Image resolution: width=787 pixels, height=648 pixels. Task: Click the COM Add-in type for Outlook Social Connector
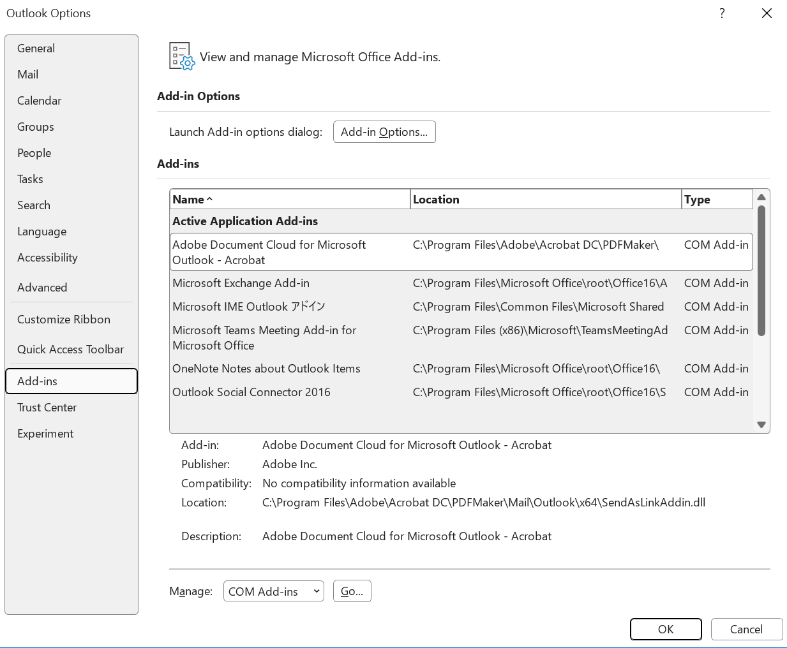(x=716, y=392)
